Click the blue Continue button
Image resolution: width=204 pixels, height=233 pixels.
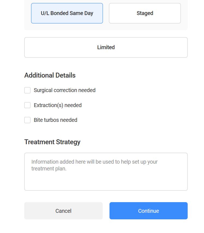148,211
